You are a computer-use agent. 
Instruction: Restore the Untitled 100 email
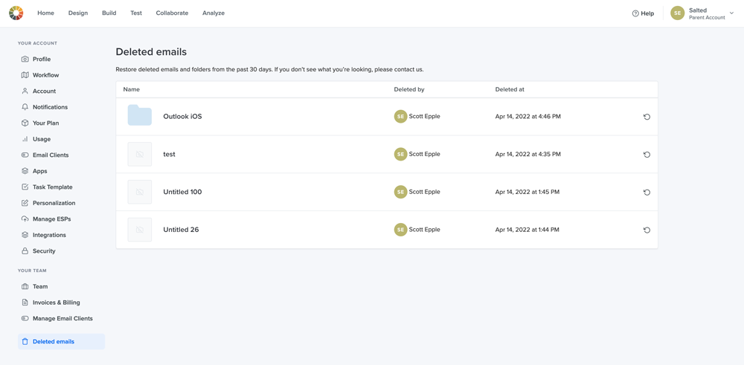(647, 193)
